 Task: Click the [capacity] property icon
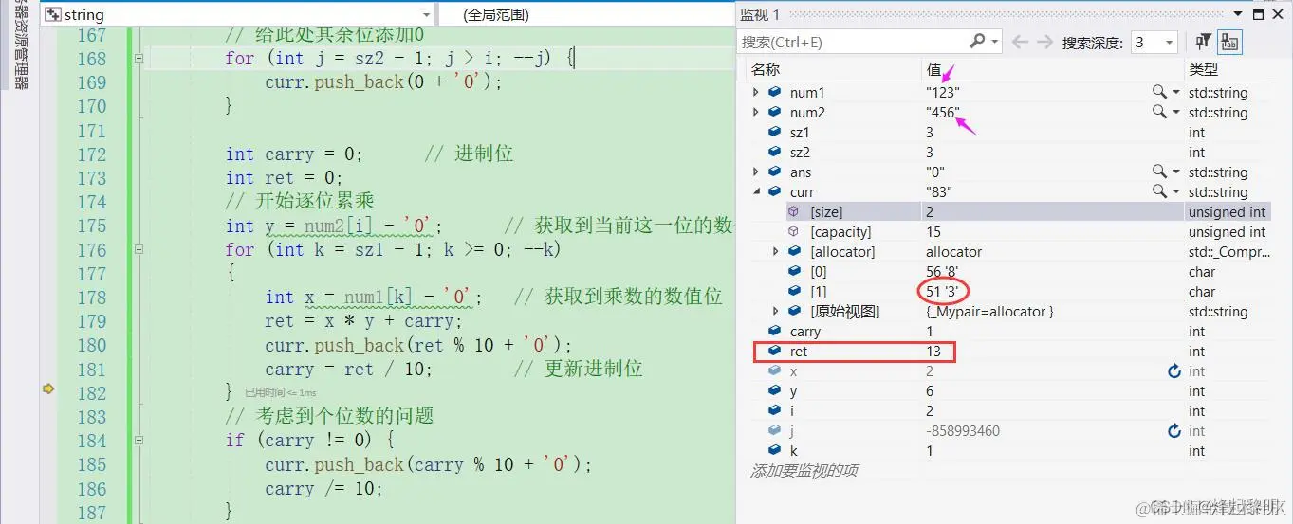794,232
